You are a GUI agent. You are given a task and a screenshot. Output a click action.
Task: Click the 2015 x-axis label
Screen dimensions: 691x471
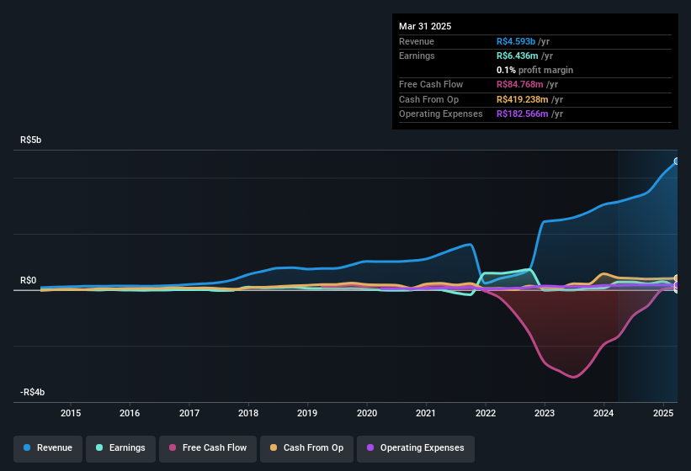(x=71, y=413)
